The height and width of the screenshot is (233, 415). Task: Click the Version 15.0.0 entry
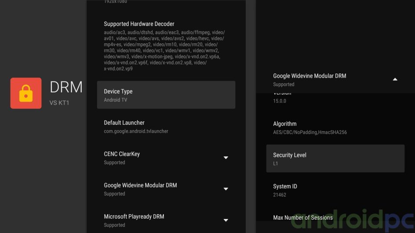click(x=335, y=99)
